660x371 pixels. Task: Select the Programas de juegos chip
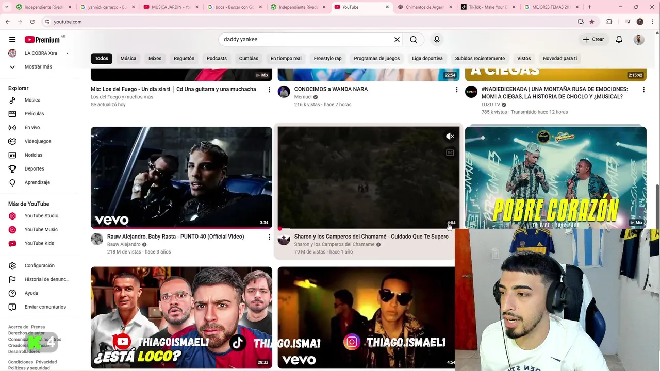pyautogui.click(x=376, y=59)
